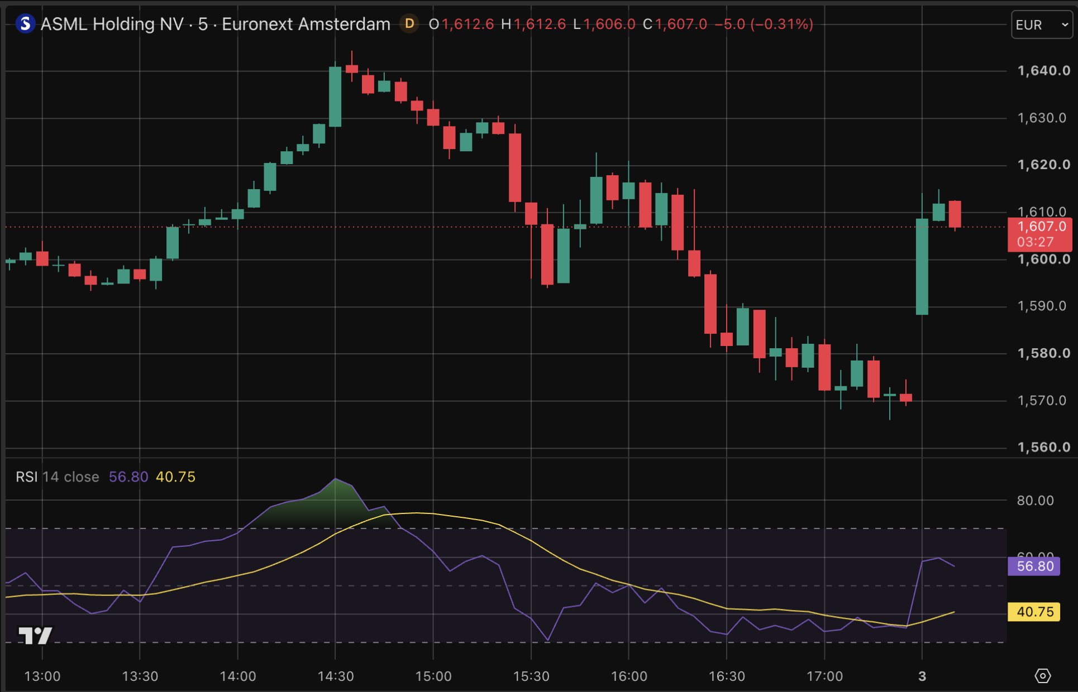Open chart settings gear icon
Viewport: 1078px width, 692px height.
coord(1042,676)
